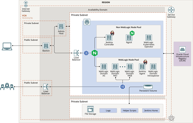Select the Oracle Cloud Infrastructure Registry icon
The image size is (193, 123).
click(182, 49)
